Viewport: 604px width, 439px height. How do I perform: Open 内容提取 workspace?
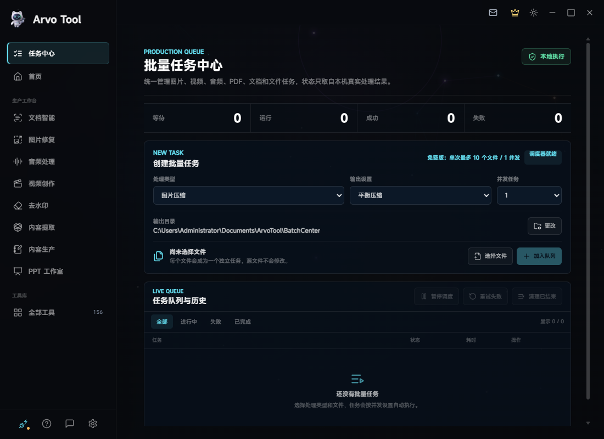(58, 227)
